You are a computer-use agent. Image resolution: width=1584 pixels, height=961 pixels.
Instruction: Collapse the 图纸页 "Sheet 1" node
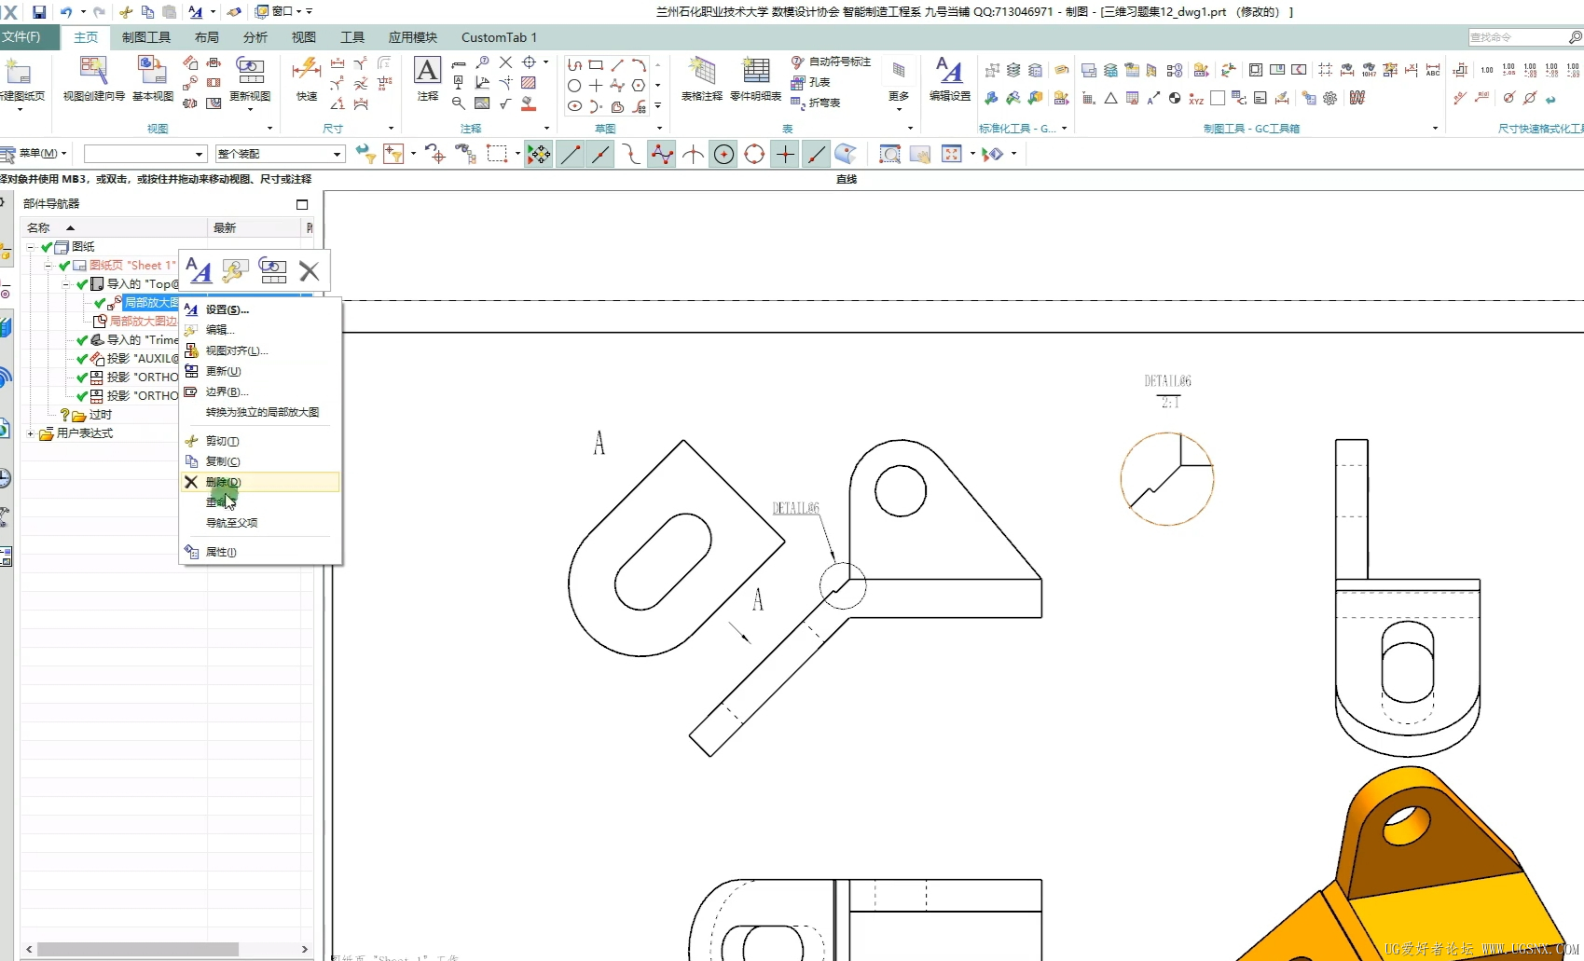pos(48,266)
